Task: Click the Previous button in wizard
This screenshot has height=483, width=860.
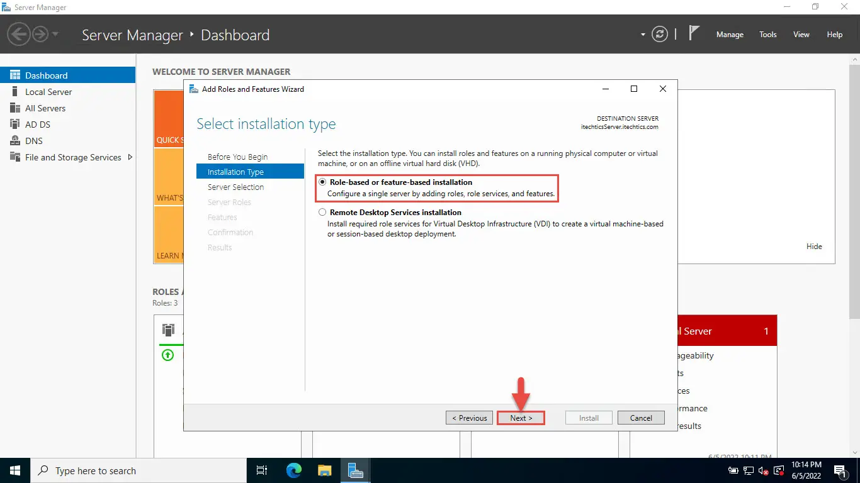Action: coord(470,418)
